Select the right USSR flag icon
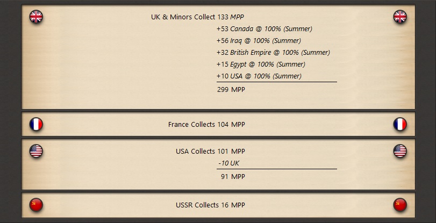 tap(400, 205)
